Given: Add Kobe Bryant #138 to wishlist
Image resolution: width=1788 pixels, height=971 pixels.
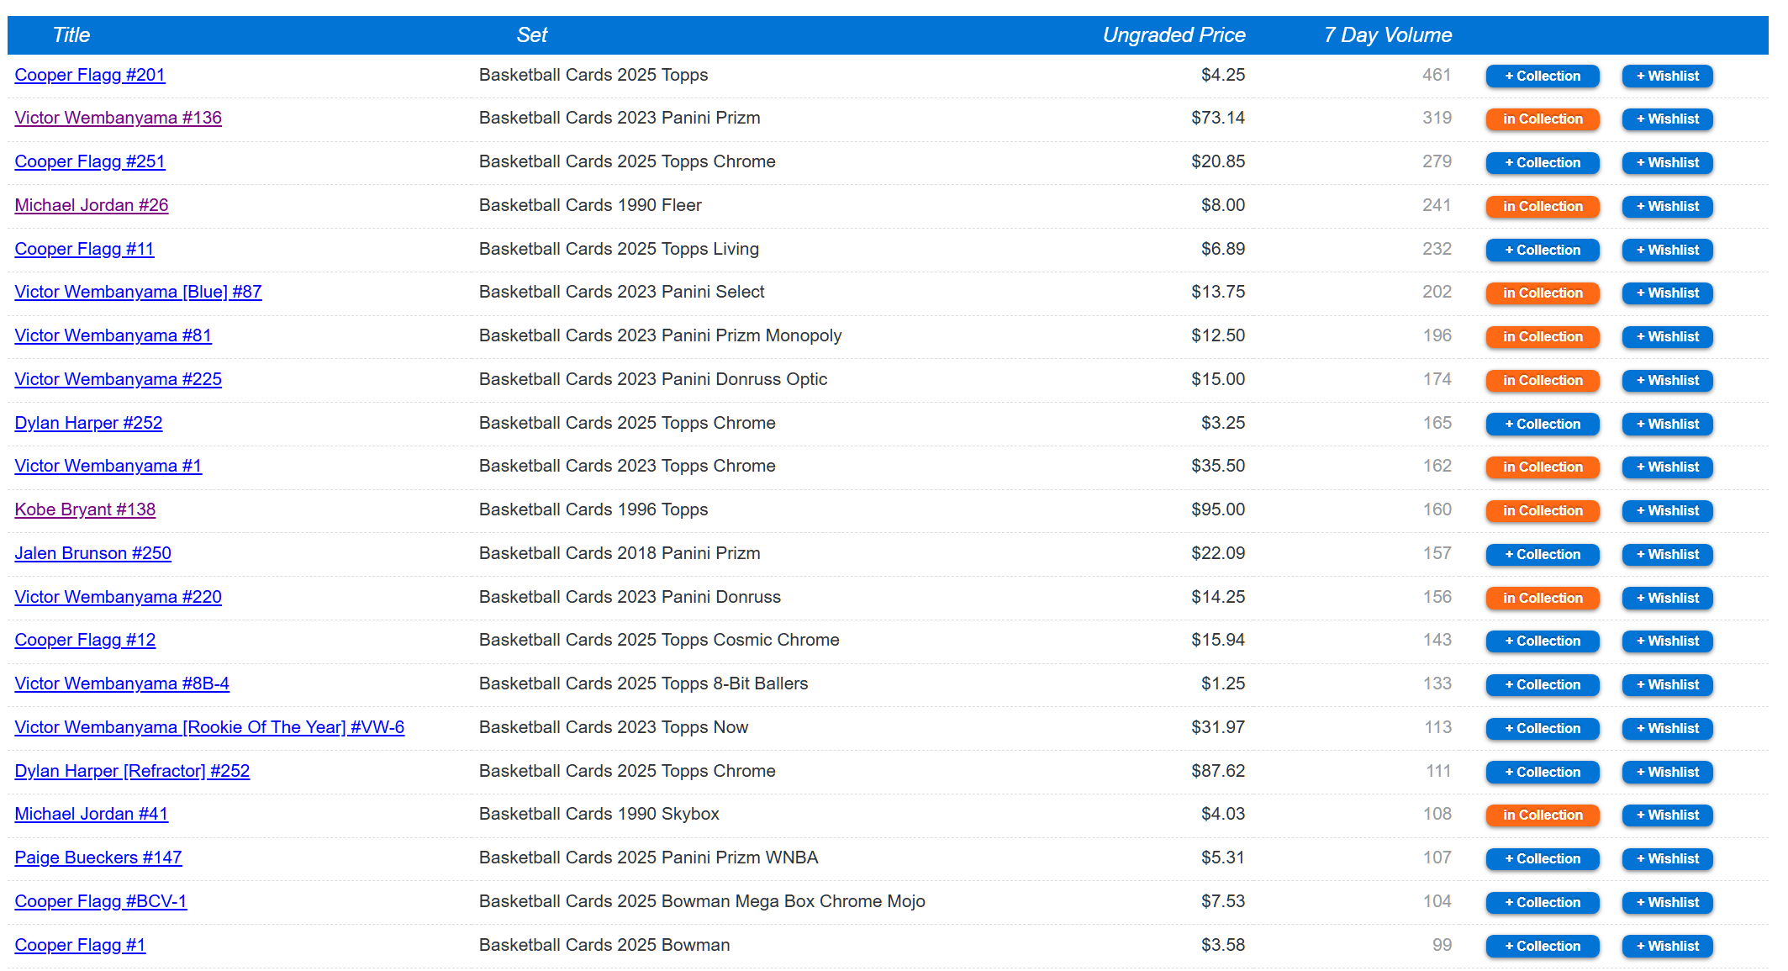Looking at the screenshot, I should pyautogui.click(x=1668, y=511).
